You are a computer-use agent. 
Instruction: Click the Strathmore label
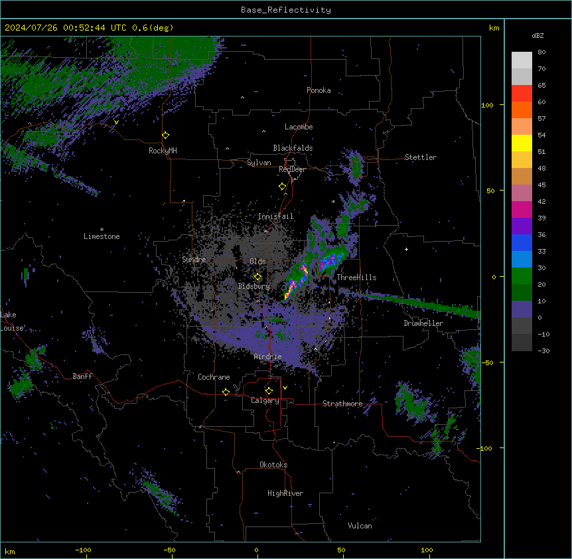(x=342, y=404)
